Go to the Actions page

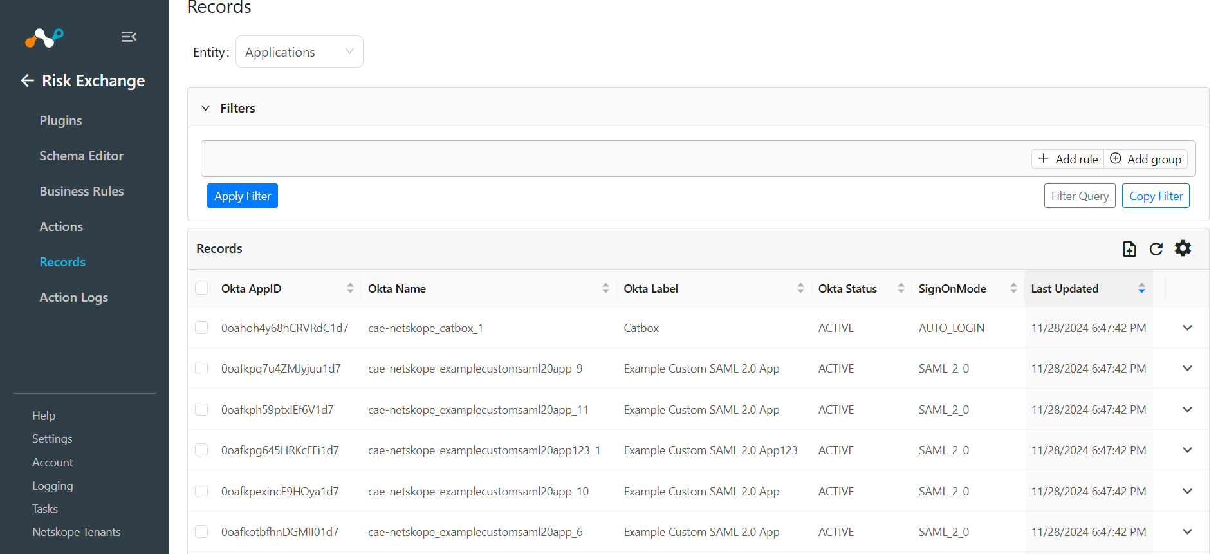pos(61,226)
